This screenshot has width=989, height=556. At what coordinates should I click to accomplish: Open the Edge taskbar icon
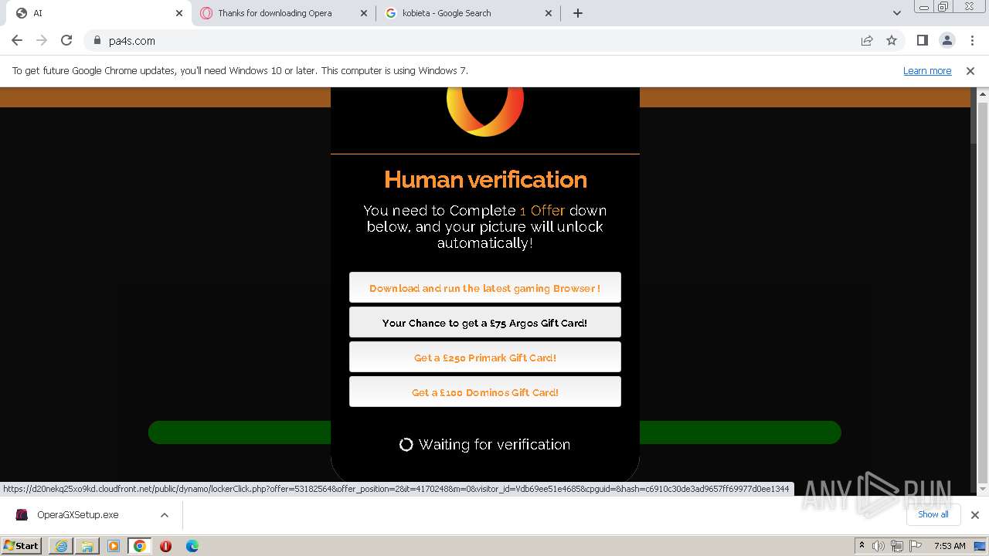click(192, 546)
